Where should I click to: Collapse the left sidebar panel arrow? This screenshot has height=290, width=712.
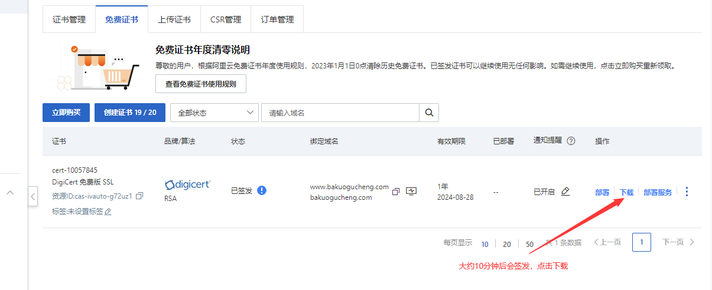coord(33,196)
